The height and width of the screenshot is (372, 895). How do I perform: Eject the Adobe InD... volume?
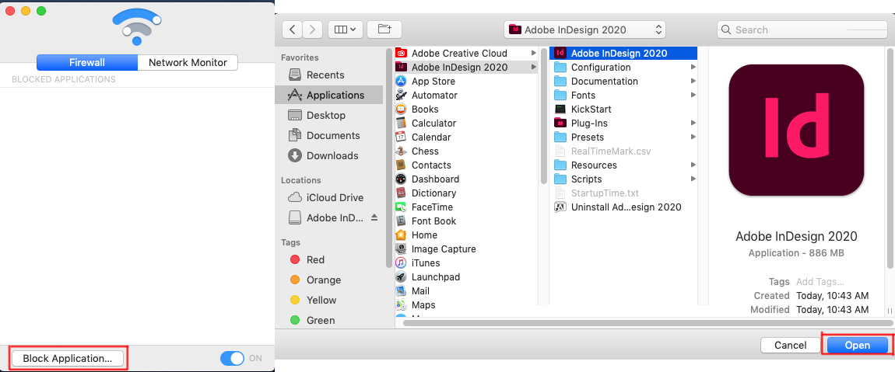tap(374, 217)
